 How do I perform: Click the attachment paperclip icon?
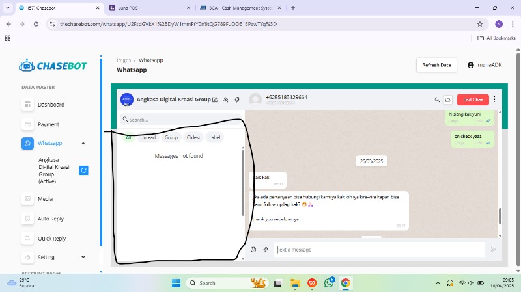266,250
